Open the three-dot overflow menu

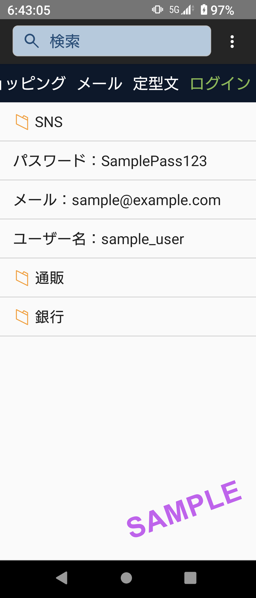point(232,42)
